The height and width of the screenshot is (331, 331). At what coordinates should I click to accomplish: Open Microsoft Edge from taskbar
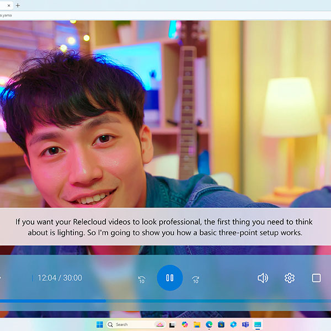tap(209, 324)
